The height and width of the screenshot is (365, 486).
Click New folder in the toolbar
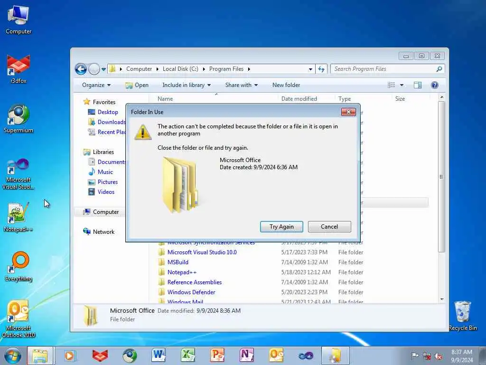click(x=286, y=85)
